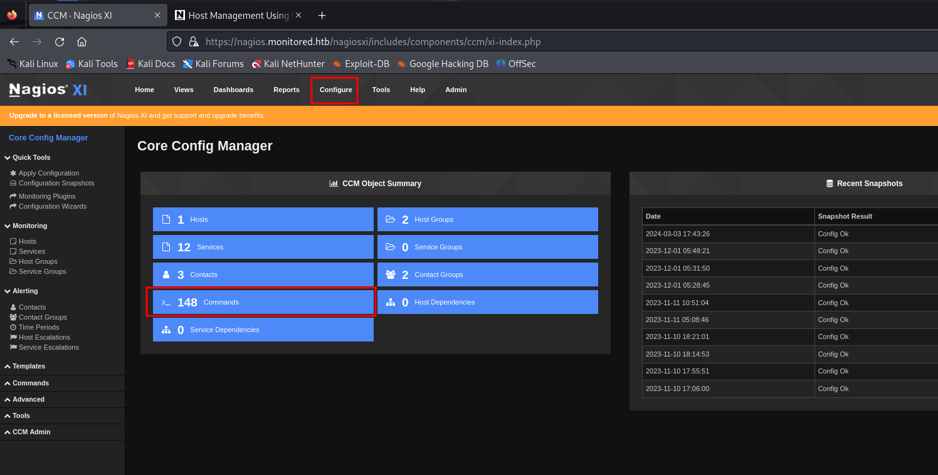Close the Host Management tab

[298, 15]
